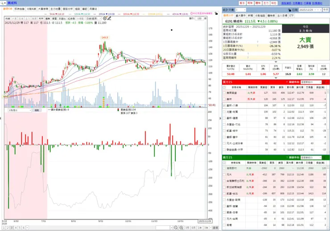This screenshot has height=231, width=330.
Task: Open the 交易屬性 link
Action: [x=297, y=3]
